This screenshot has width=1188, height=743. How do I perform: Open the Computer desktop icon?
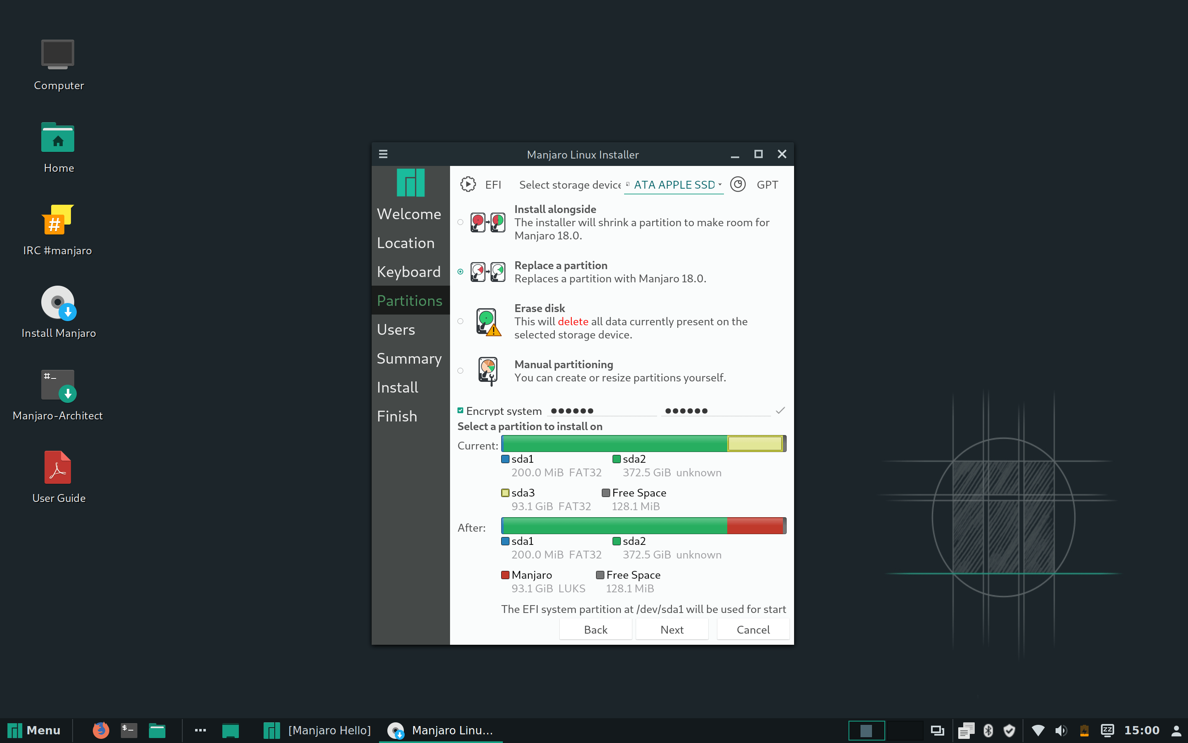pyautogui.click(x=58, y=54)
